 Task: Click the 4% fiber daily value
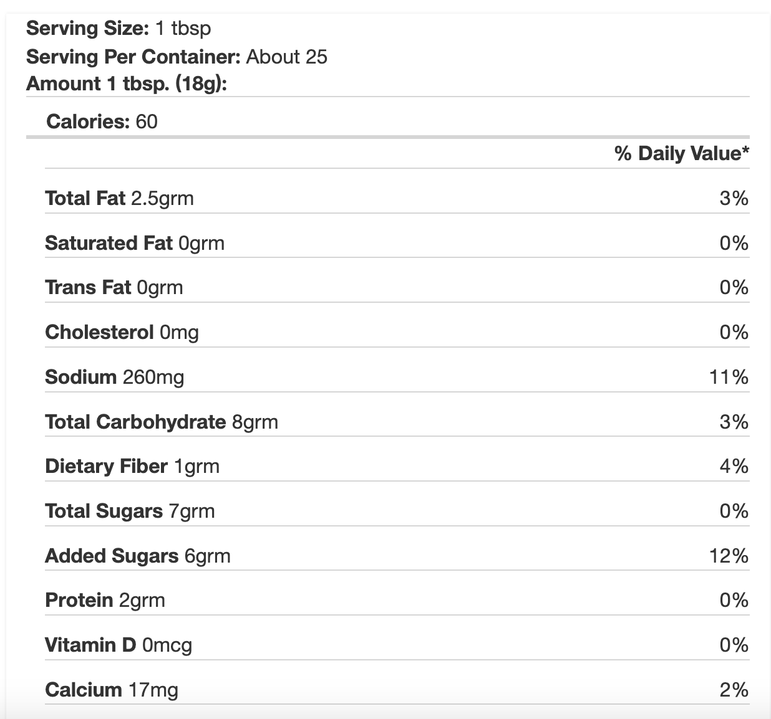(x=734, y=466)
